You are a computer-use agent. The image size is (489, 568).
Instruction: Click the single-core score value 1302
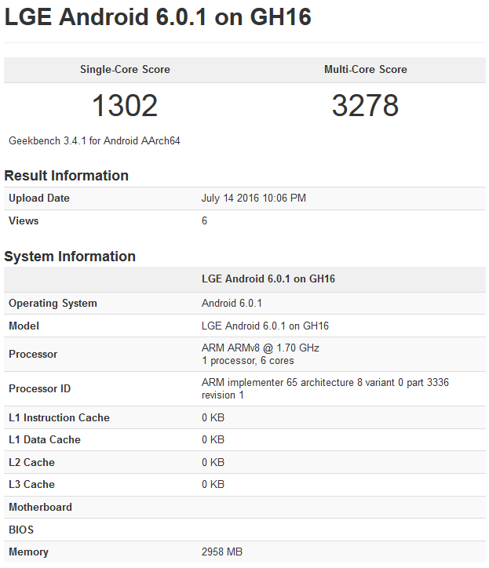tap(125, 105)
